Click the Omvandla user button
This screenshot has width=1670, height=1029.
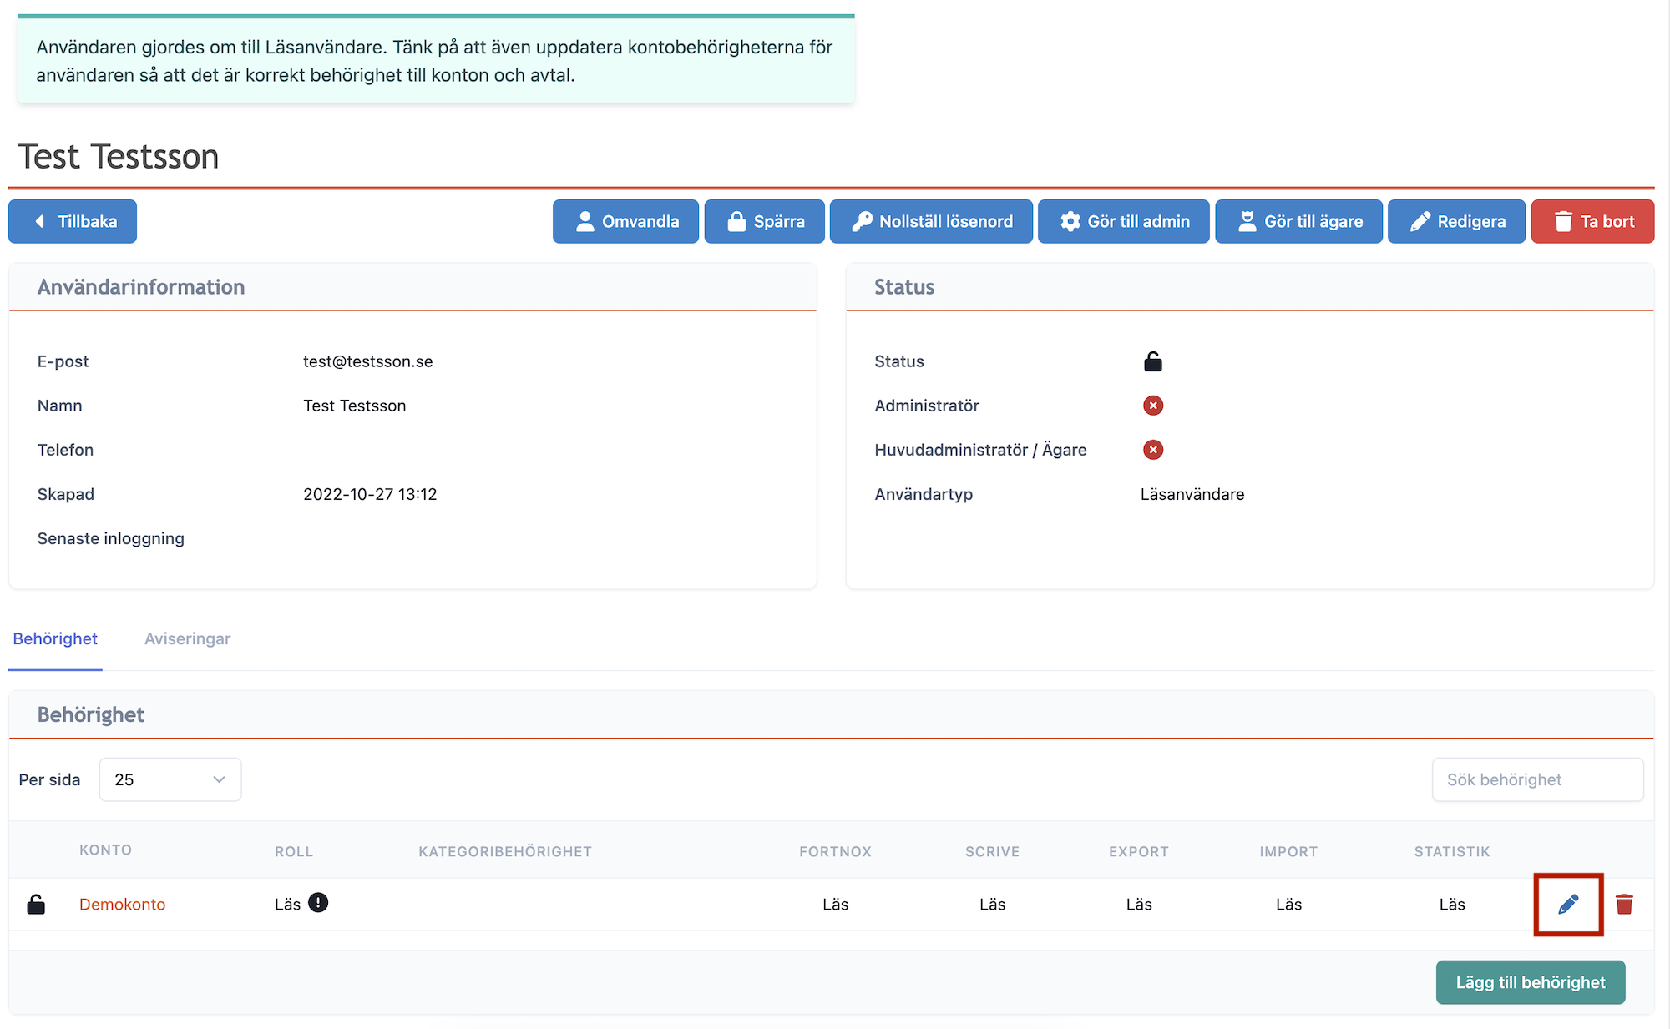coord(625,221)
